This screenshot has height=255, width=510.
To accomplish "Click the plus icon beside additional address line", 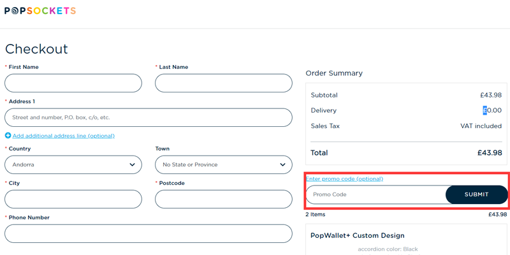I will click(8, 136).
